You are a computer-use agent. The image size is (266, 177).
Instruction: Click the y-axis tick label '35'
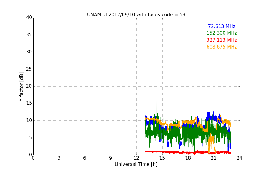pos(29,35)
